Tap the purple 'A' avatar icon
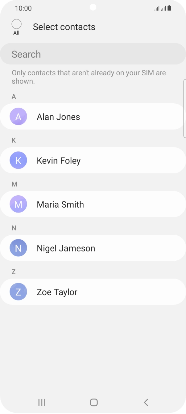Image resolution: width=186 pixels, height=414 pixels. coord(18,117)
